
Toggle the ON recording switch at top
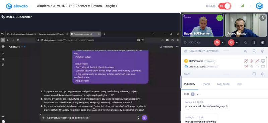pos(224,6)
